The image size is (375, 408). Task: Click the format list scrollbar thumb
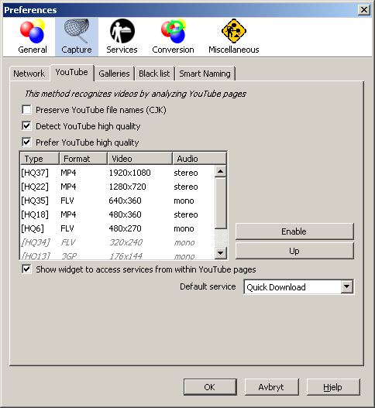coord(221,203)
